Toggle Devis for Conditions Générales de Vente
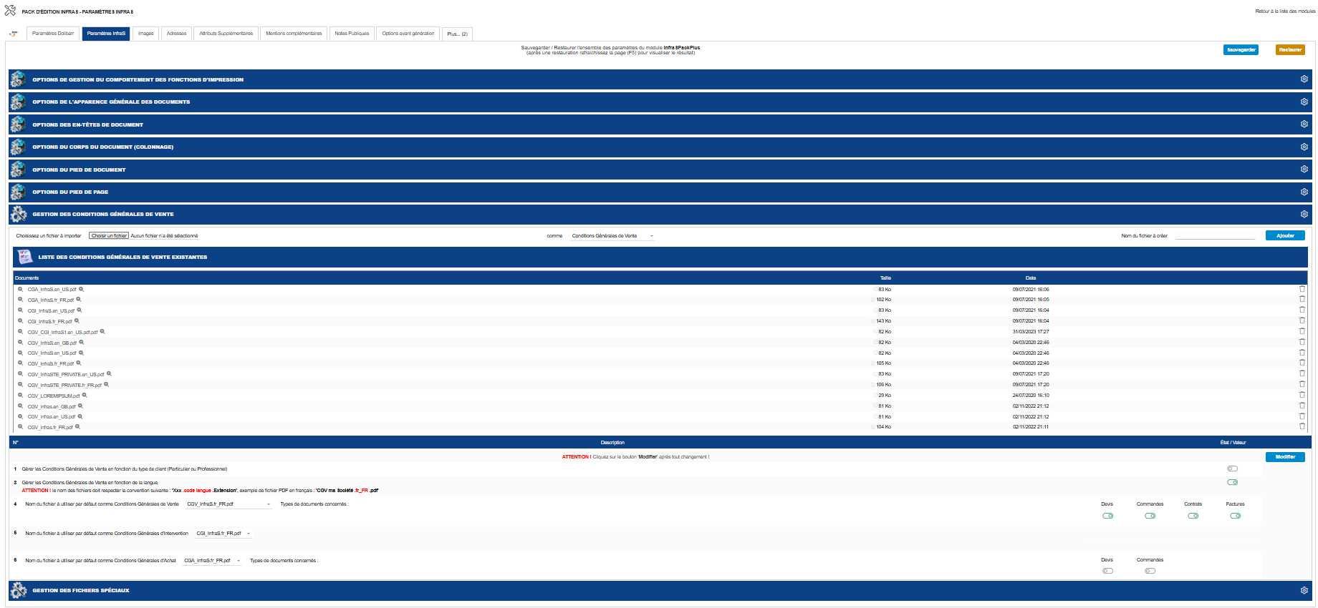Viewport: 1318px width, 608px height. [1107, 516]
